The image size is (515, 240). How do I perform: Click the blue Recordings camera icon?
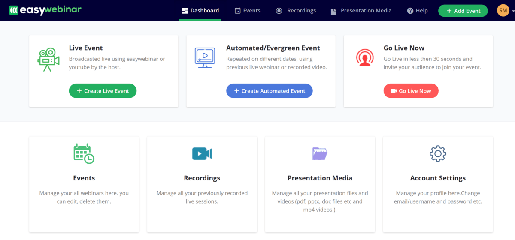(x=202, y=153)
